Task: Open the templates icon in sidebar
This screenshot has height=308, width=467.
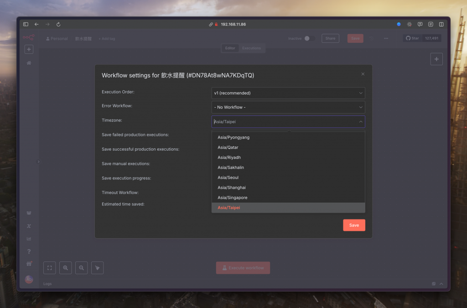Action: (29, 213)
